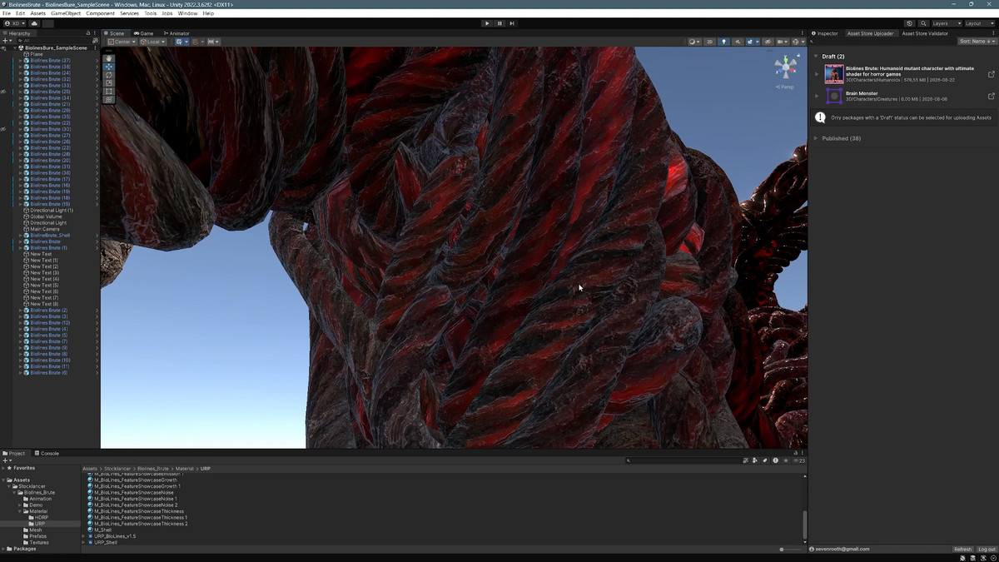
Task: Open the Layers dropdown
Action: click(x=946, y=23)
